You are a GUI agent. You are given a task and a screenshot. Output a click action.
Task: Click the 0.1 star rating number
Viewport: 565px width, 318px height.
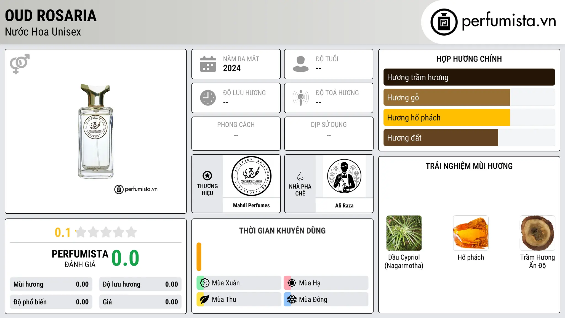[x=63, y=232]
